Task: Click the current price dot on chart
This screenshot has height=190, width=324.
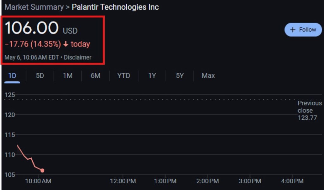Action: click(42, 170)
